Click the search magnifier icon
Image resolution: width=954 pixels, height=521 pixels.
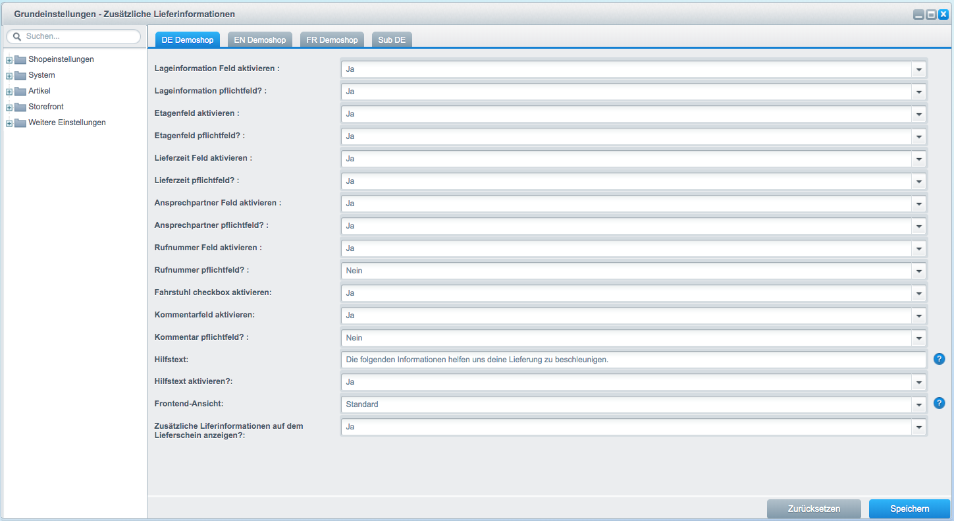(x=17, y=37)
